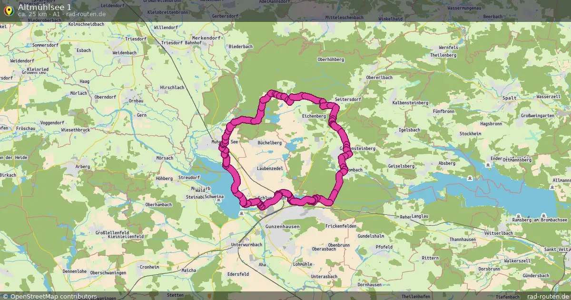Click the Büchelberg label inside the route
The width and height of the screenshot is (571, 300).
tap(270, 142)
